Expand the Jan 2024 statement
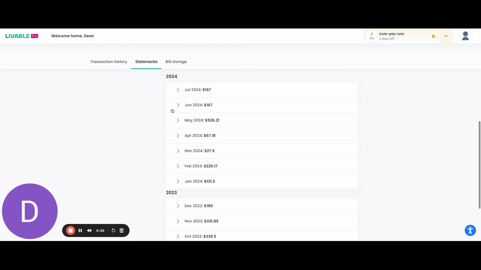 click(178, 182)
